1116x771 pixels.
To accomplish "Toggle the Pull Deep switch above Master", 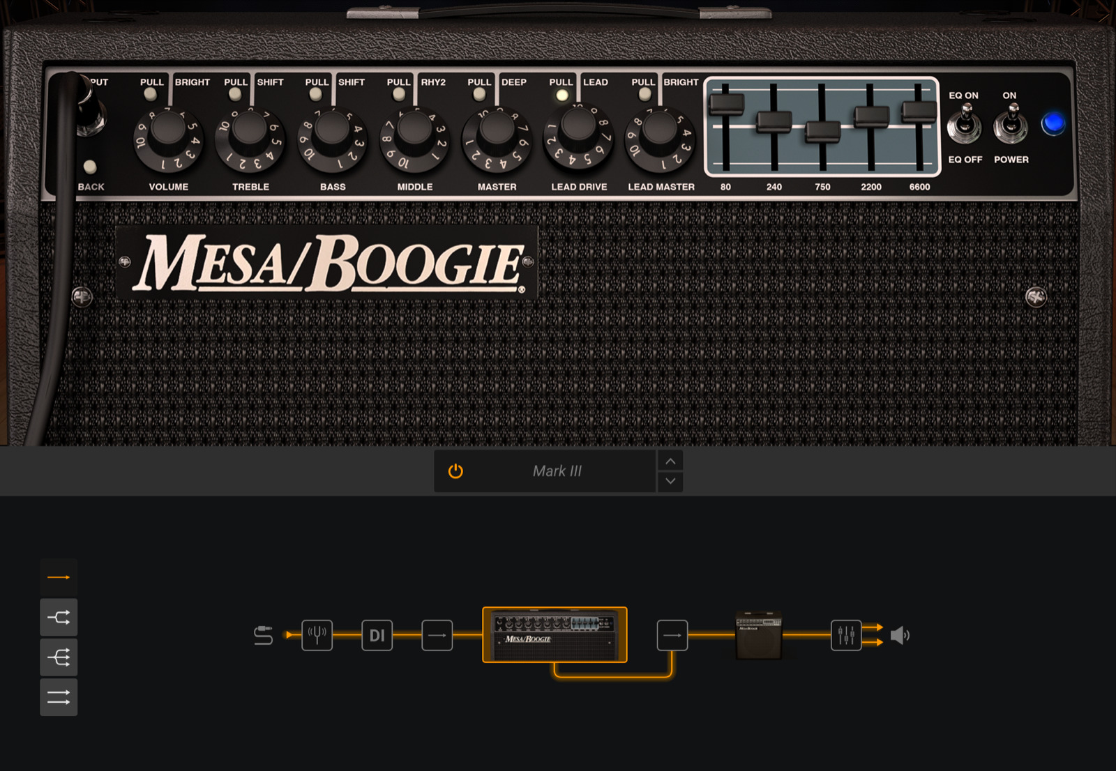I will pos(479,93).
